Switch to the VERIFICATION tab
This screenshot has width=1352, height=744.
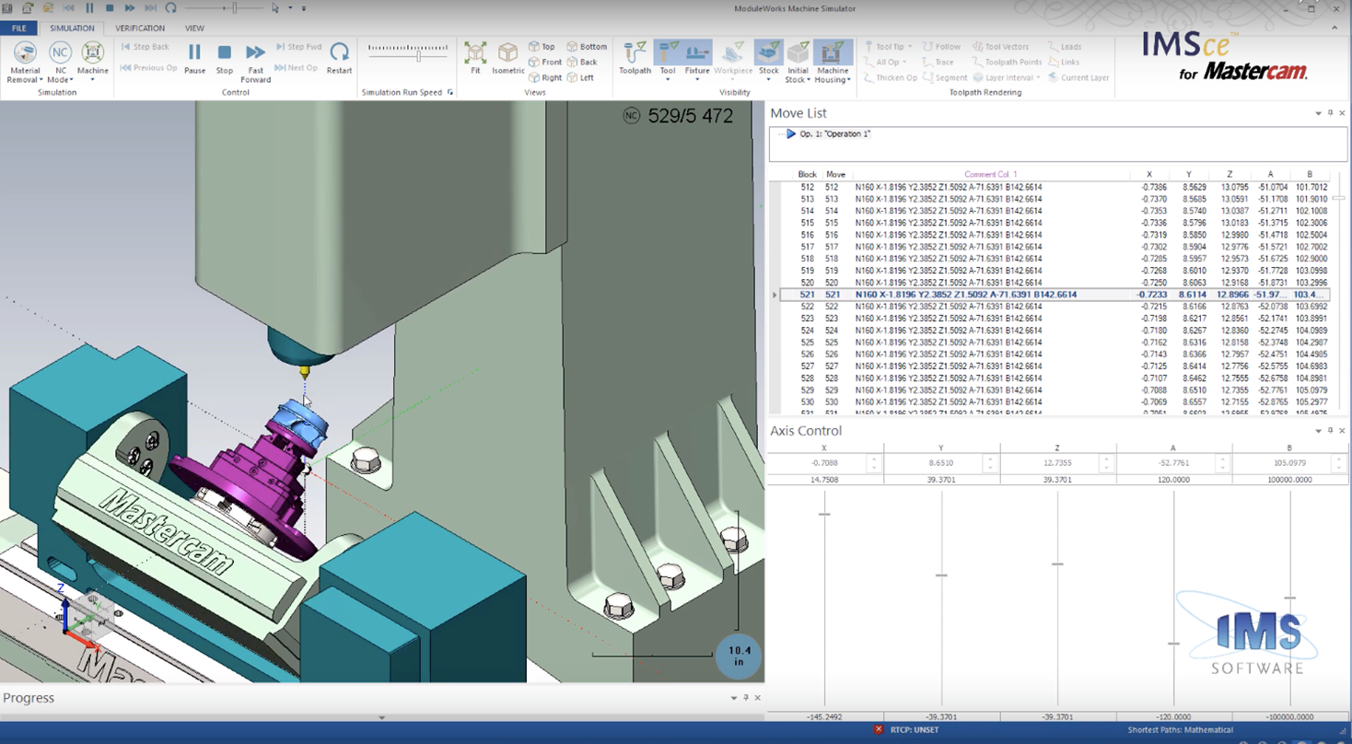140,29
